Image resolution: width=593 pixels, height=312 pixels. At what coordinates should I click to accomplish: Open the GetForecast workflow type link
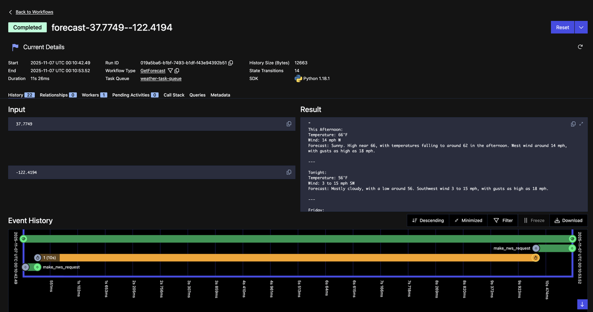pos(153,71)
